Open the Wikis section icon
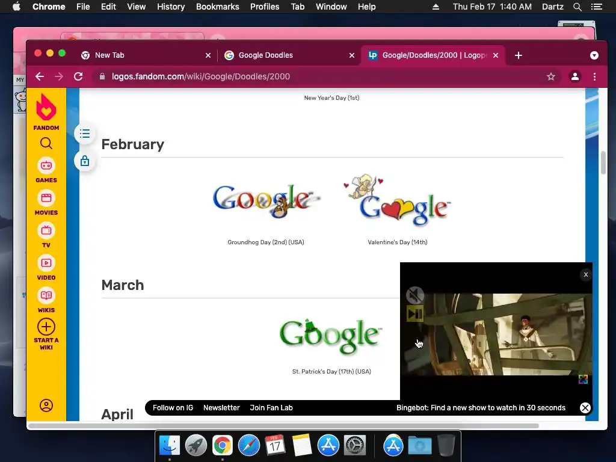This screenshot has height=462, width=616. pos(46,295)
